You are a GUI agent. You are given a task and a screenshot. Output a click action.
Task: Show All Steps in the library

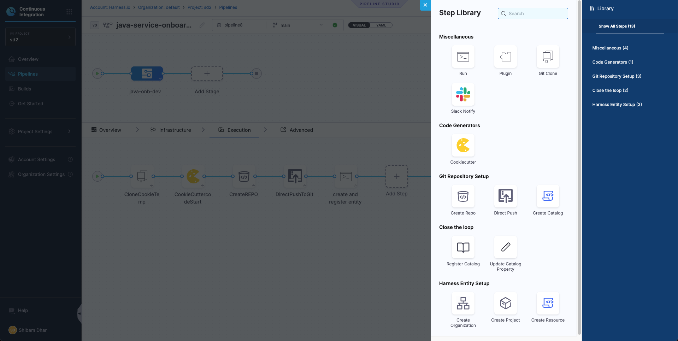click(617, 26)
